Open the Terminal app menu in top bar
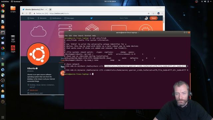 click(x=17, y=1)
